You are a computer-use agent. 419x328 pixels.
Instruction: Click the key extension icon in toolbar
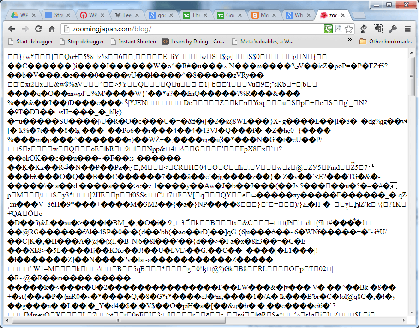pyautogui.click(x=393, y=29)
